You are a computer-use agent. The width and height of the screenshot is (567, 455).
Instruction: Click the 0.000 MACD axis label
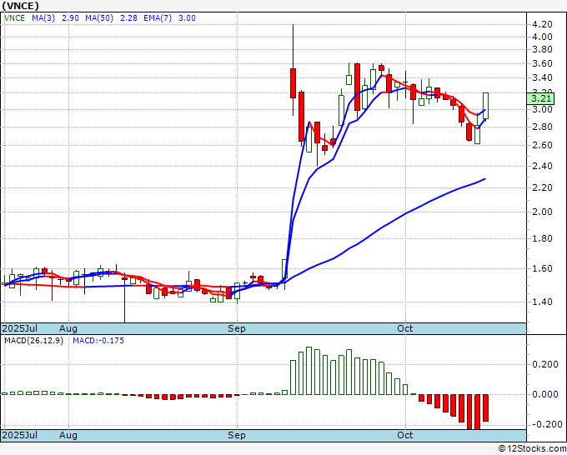[x=545, y=394]
